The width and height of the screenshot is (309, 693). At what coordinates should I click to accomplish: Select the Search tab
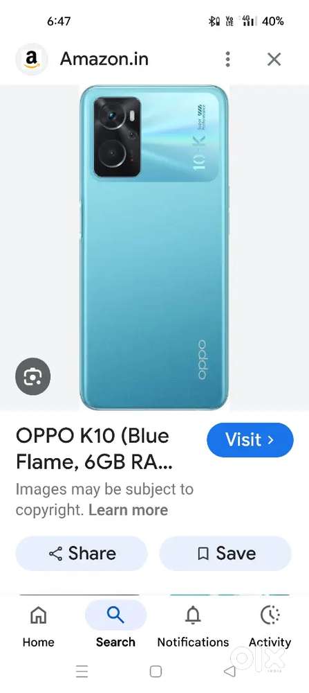pos(115,626)
